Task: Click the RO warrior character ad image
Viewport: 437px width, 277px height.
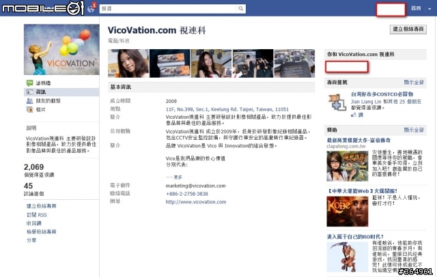Action: (x=348, y=257)
